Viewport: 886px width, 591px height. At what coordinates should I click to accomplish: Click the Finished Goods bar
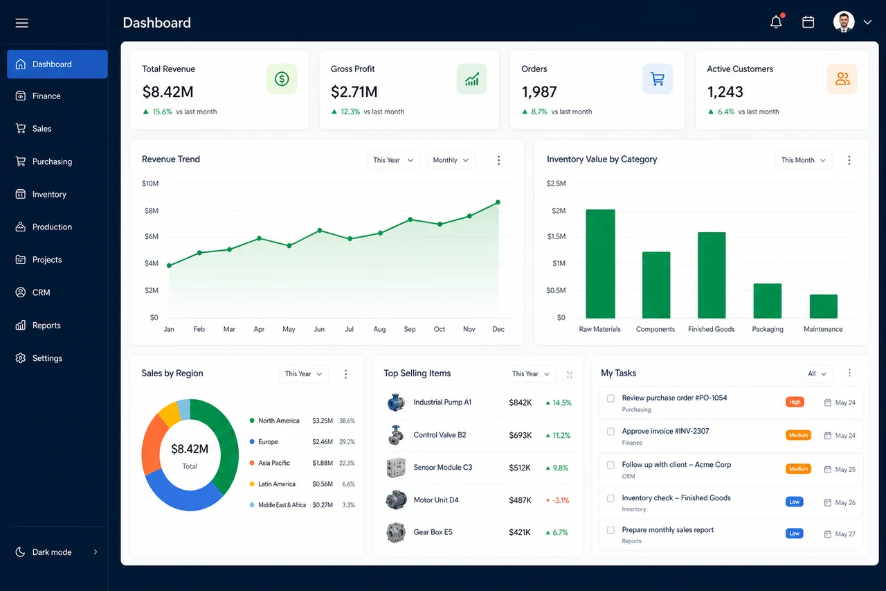click(712, 275)
